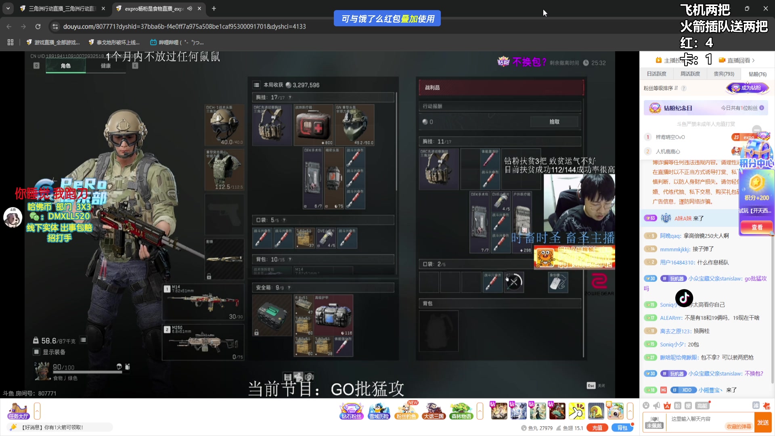
Task: Collapse the floating treasure chest widget
Action: click(x=757, y=130)
